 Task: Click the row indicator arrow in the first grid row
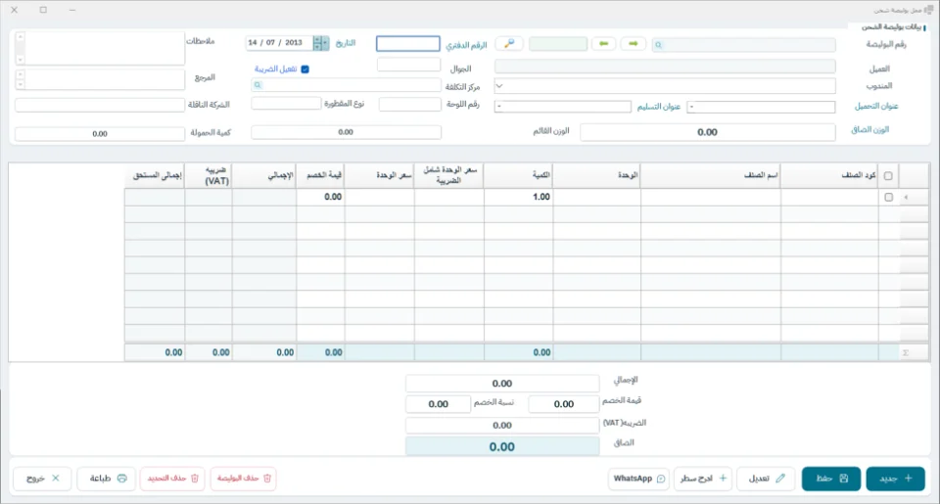coord(906,197)
